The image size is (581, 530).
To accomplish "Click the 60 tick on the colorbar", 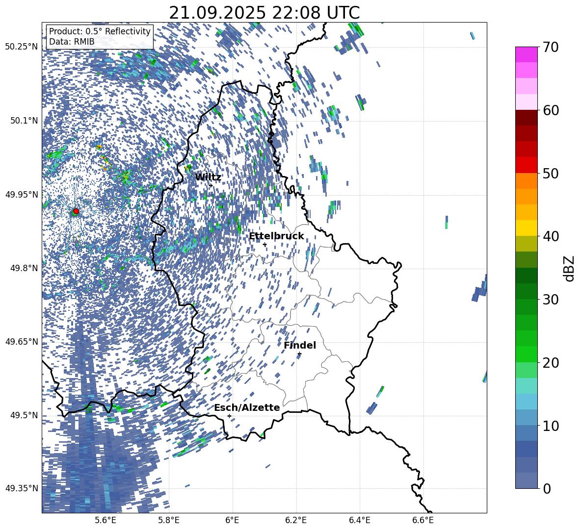I will [x=551, y=110].
